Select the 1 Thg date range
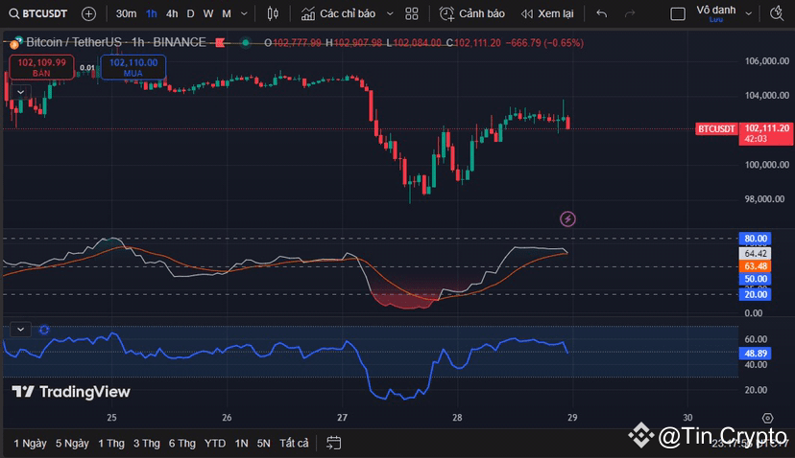Image resolution: width=795 pixels, height=458 pixels. pos(111,444)
